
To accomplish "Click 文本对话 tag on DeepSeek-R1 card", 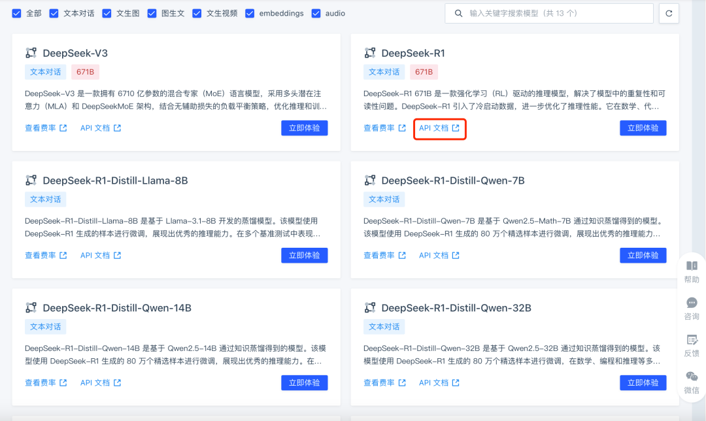I will [x=384, y=72].
